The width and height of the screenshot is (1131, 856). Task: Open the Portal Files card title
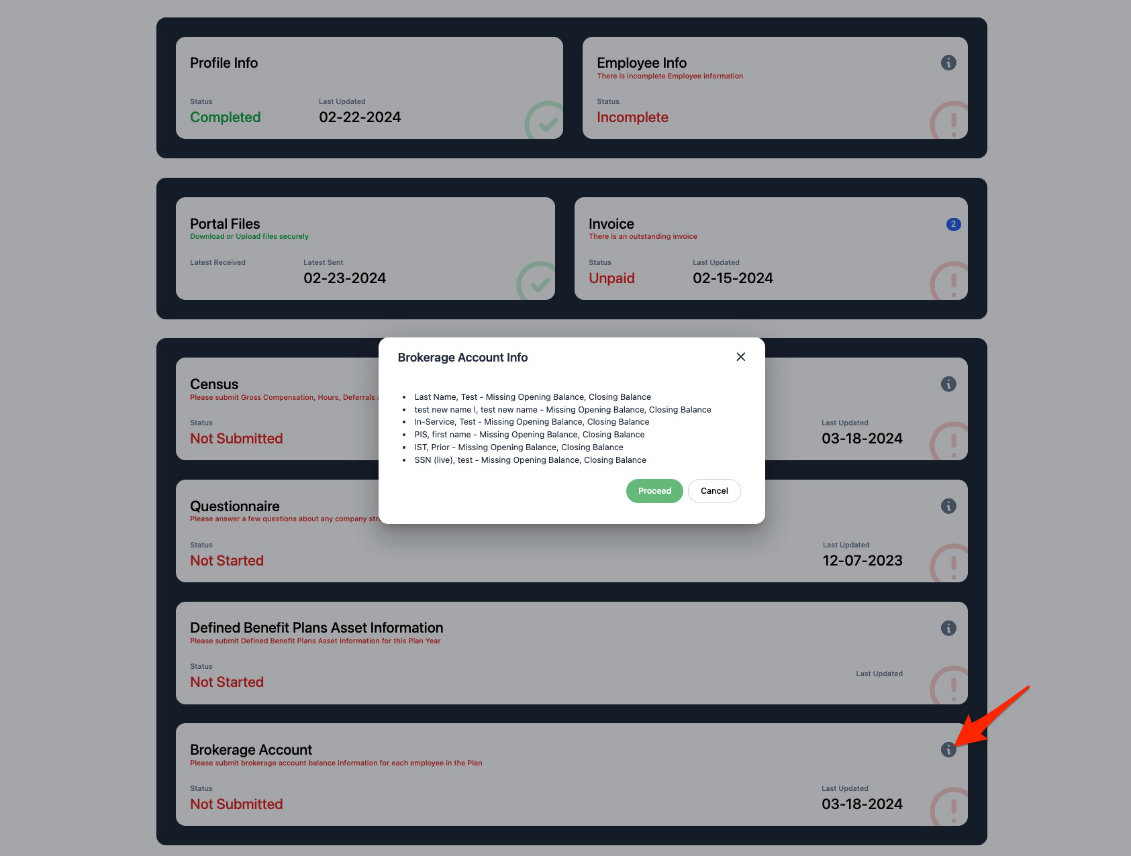click(225, 224)
